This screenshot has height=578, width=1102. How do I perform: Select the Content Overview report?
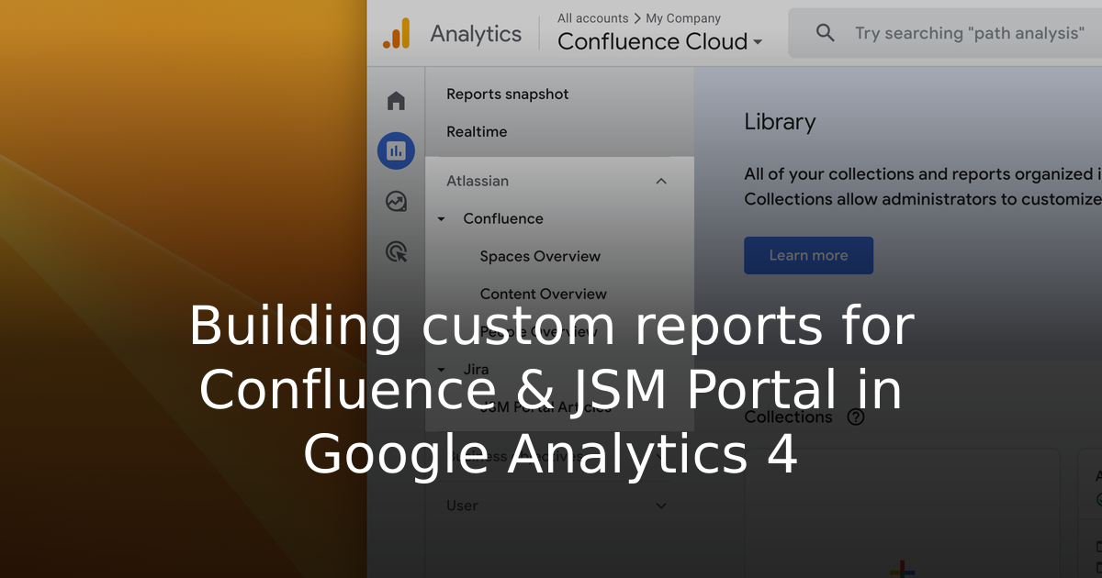543,294
